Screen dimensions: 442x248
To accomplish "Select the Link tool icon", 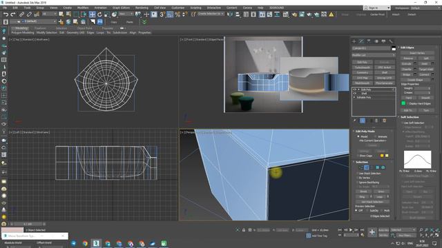I will coord(21,14).
